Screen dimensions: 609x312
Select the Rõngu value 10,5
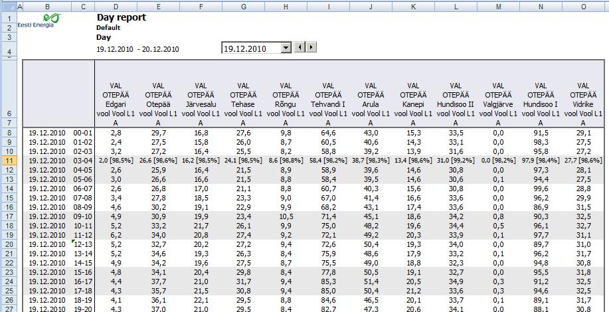tap(286, 216)
